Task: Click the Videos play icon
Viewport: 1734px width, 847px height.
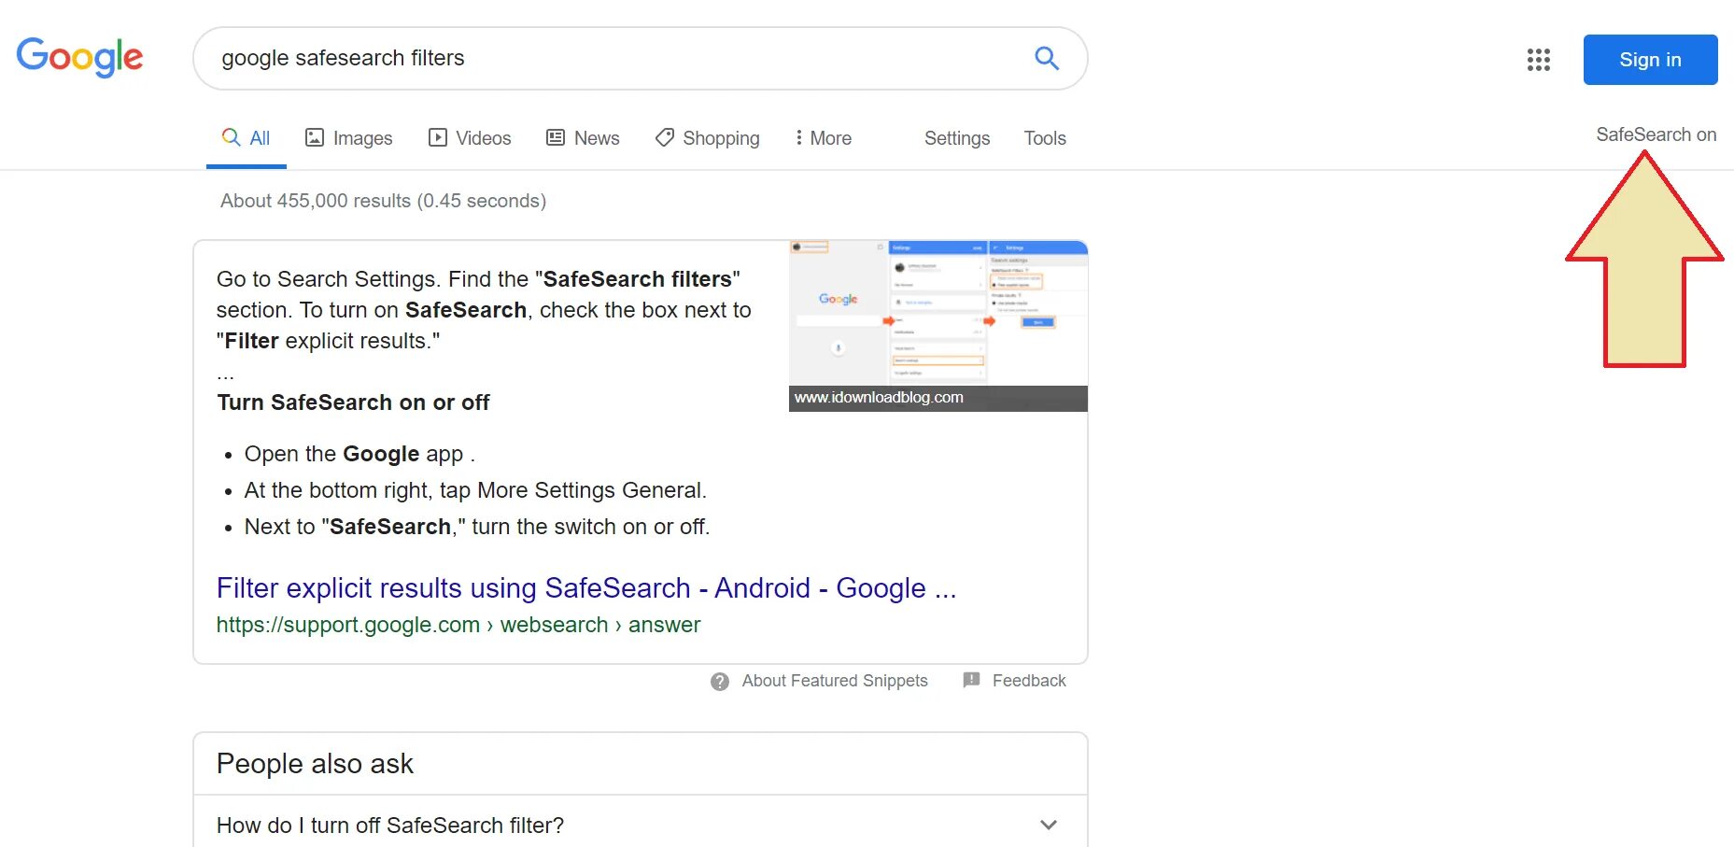Action: coord(437,138)
